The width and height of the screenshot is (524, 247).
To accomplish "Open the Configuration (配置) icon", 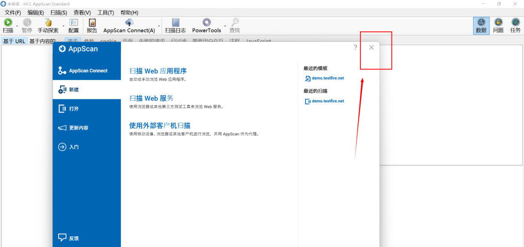I will (x=74, y=23).
